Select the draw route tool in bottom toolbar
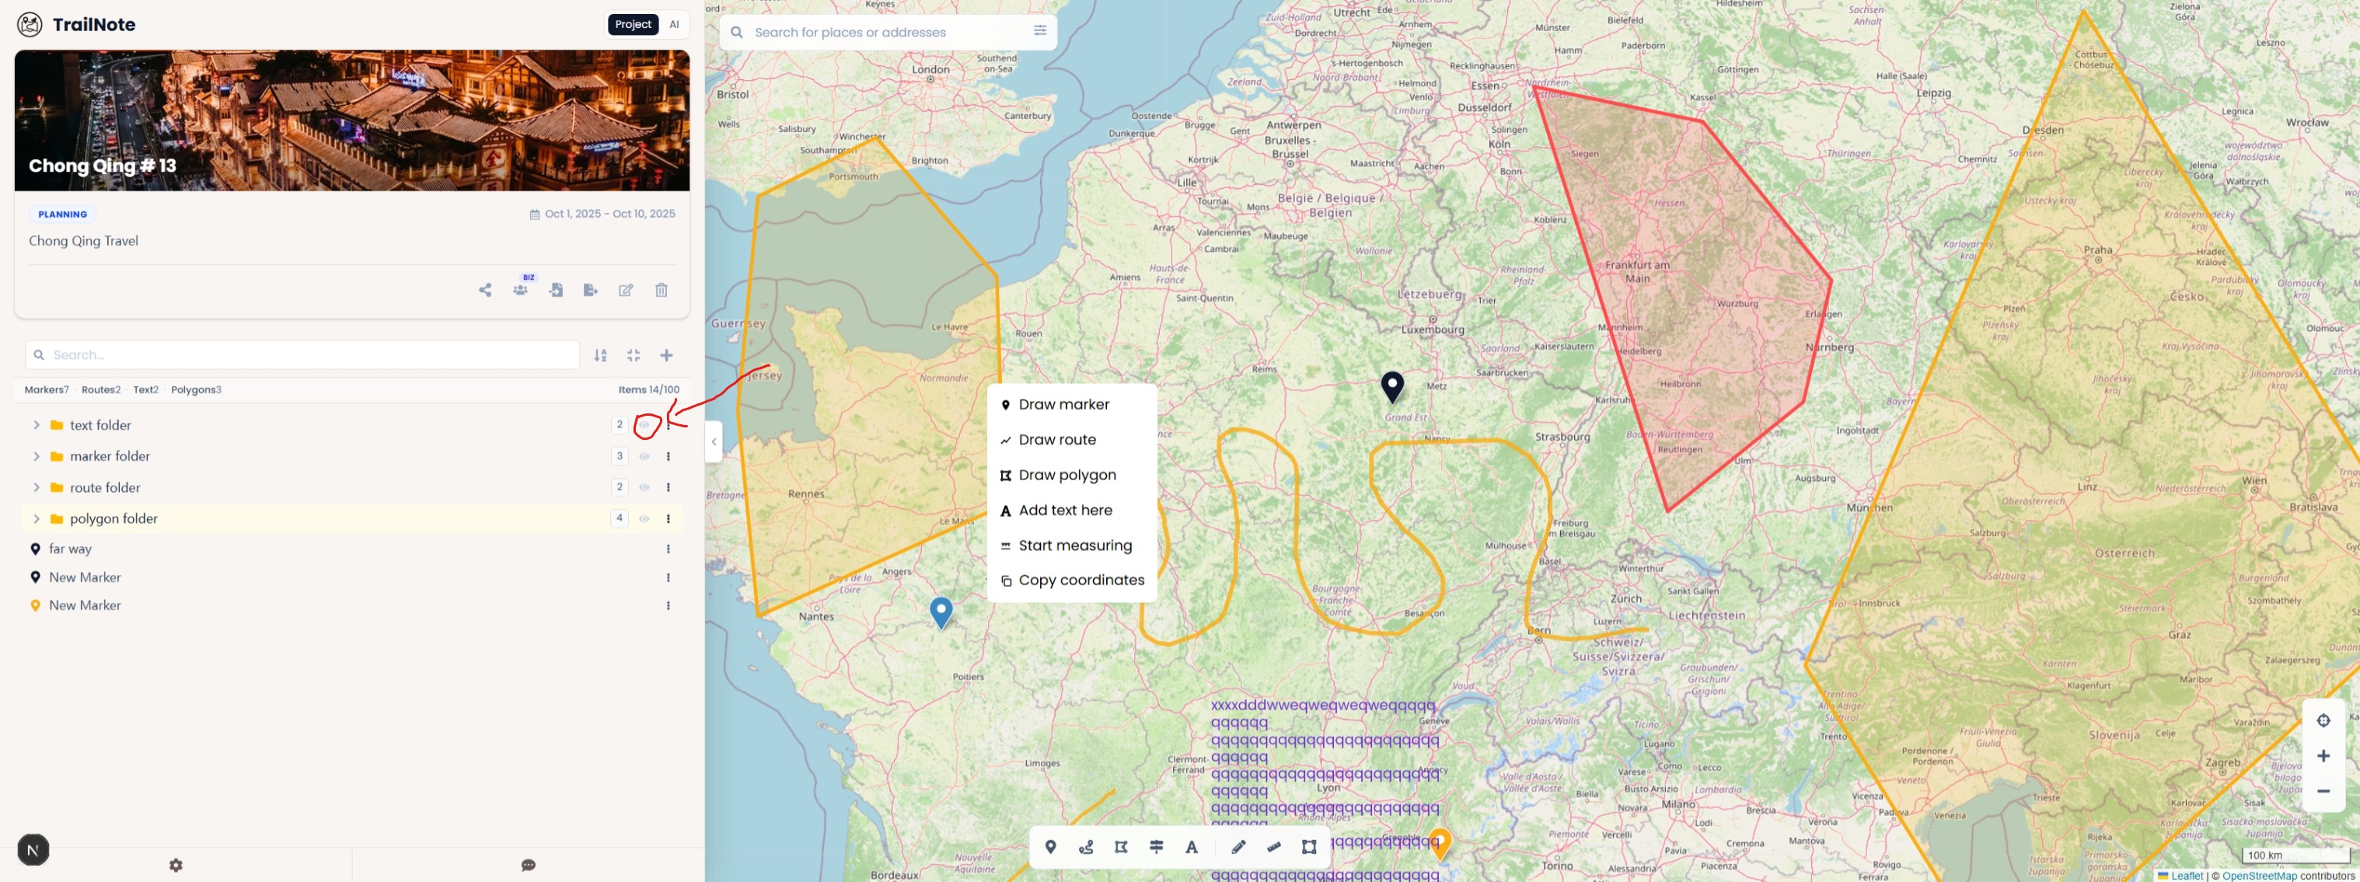The width and height of the screenshot is (2360, 882). coord(1086,847)
